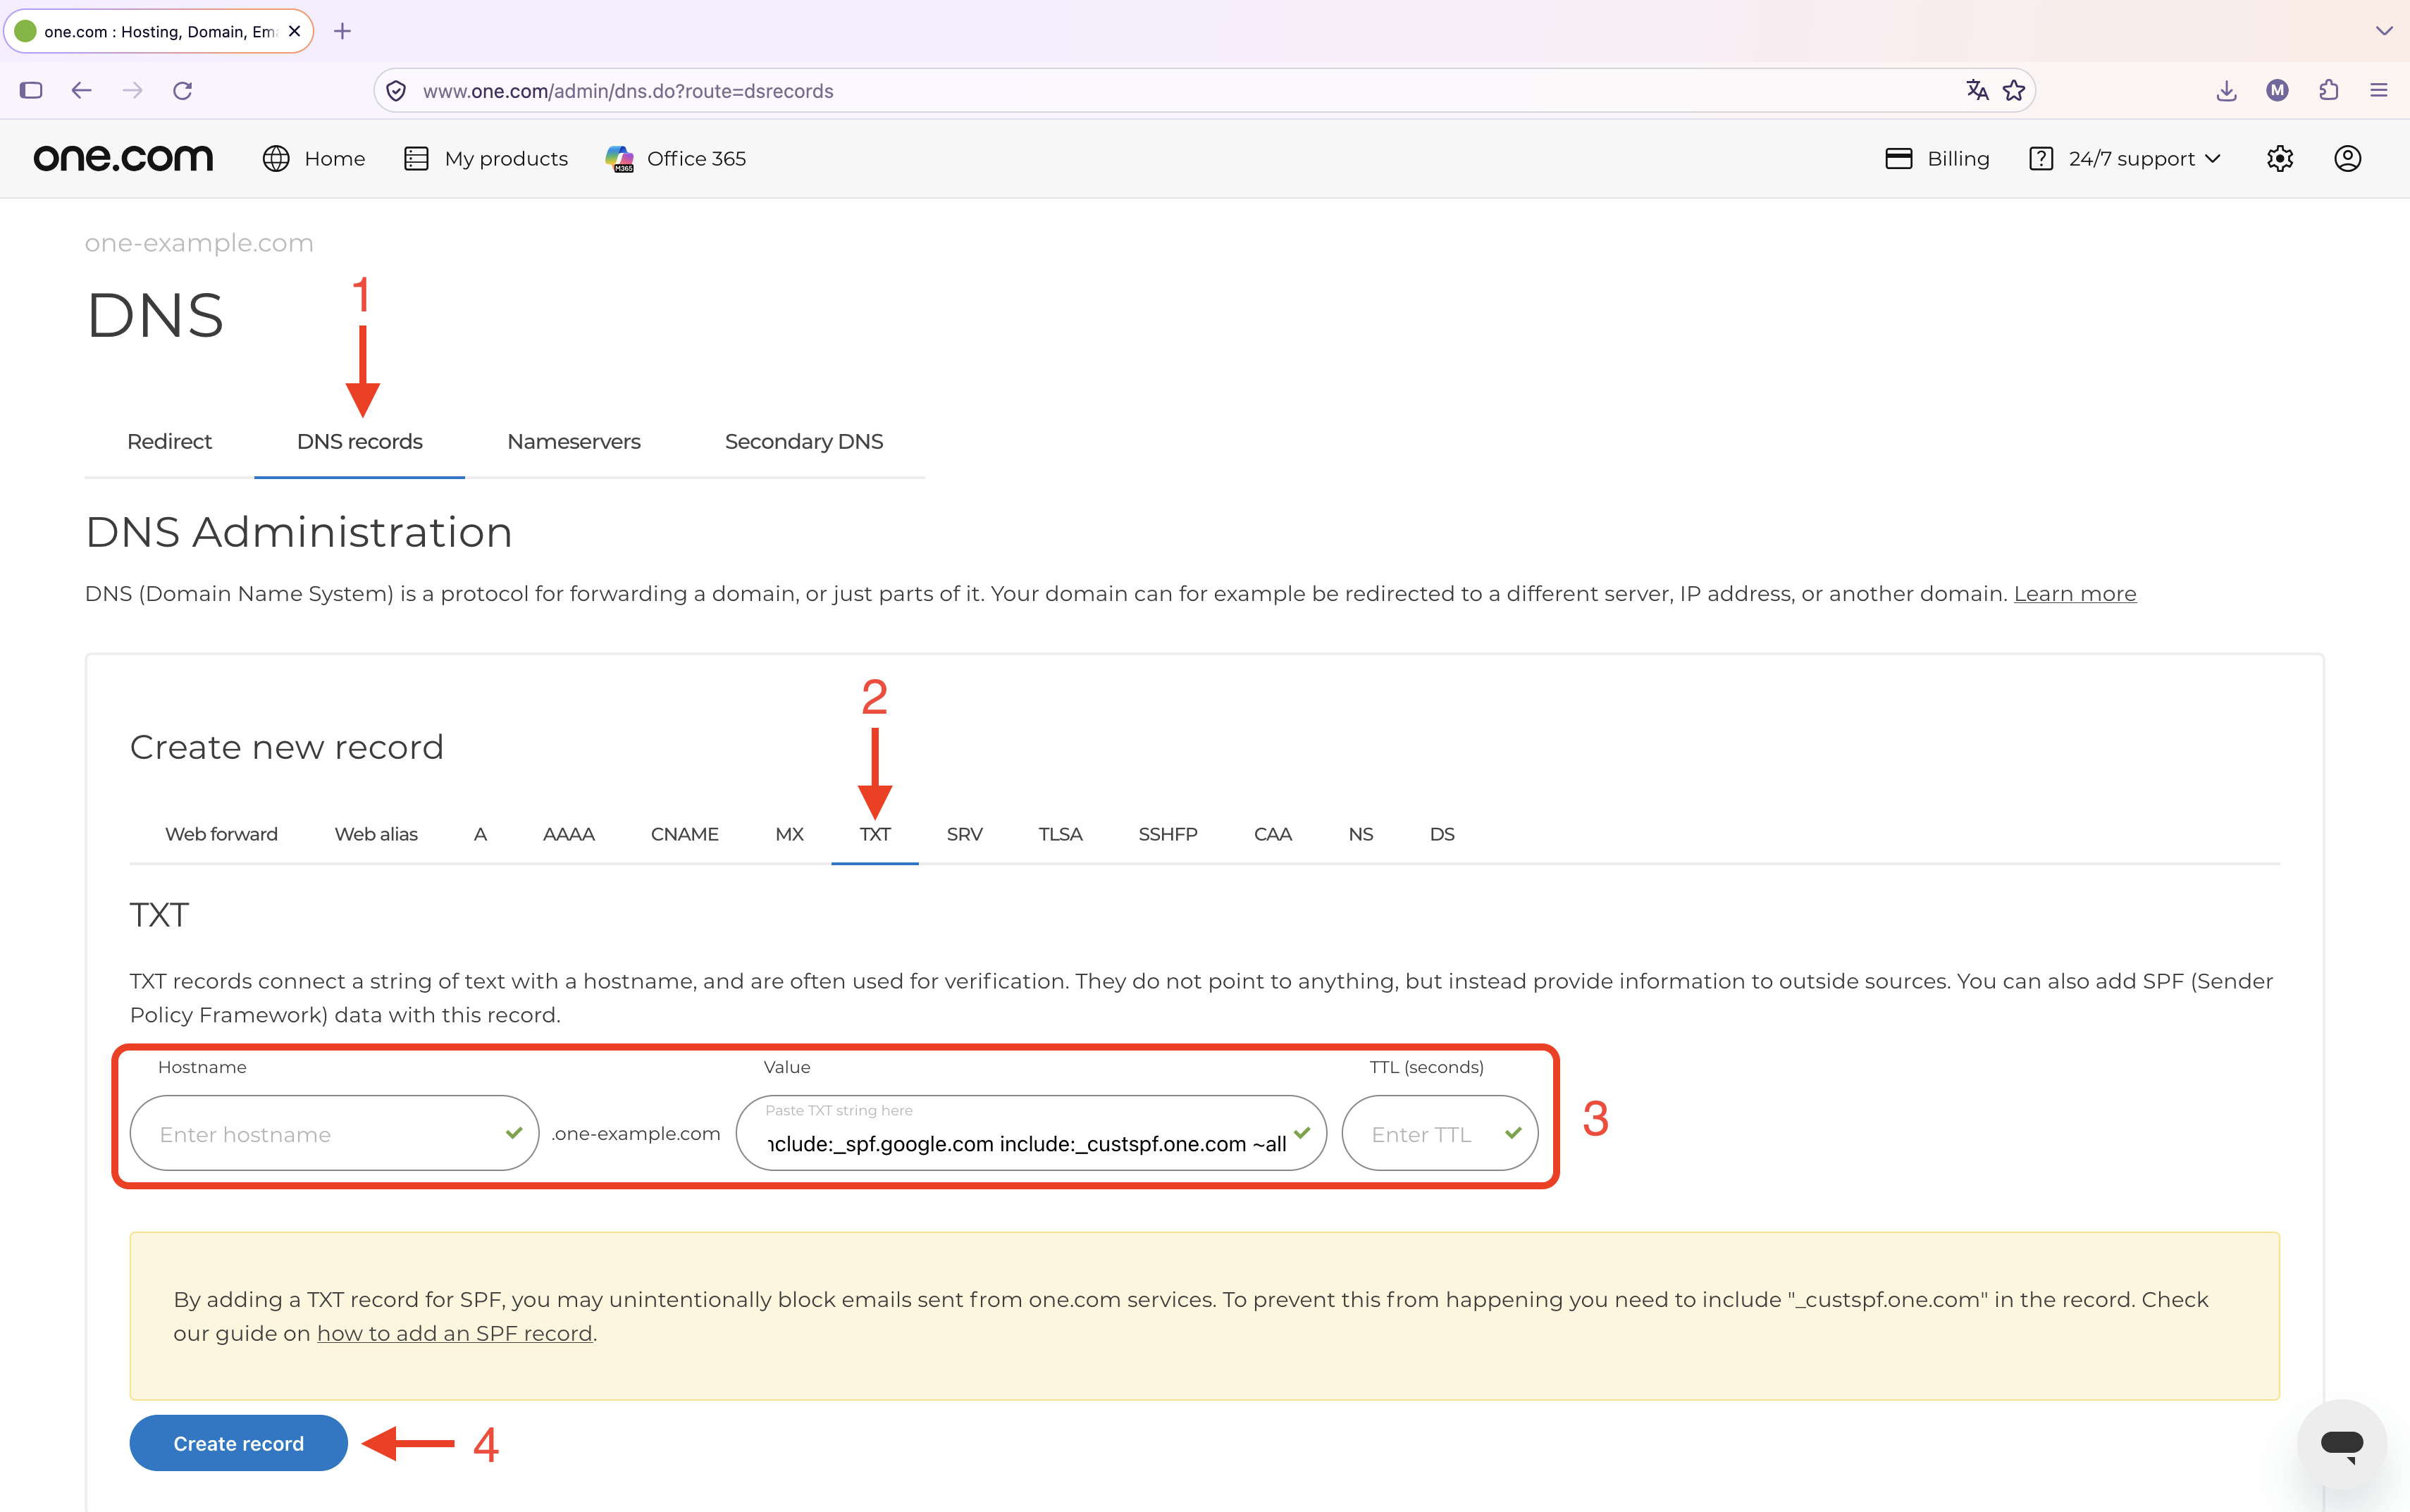The height and width of the screenshot is (1512, 2410).
Task: Open the user account icon
Action: 2348,159
